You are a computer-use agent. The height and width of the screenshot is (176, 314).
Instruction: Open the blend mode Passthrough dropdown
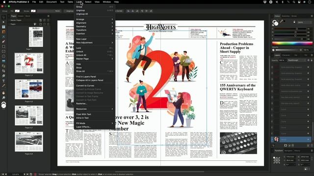(296, 60)
